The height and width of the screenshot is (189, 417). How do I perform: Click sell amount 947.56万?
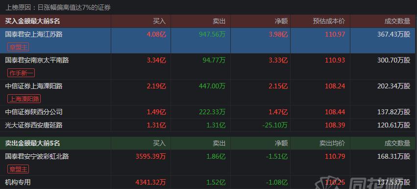tap(212, 34)
